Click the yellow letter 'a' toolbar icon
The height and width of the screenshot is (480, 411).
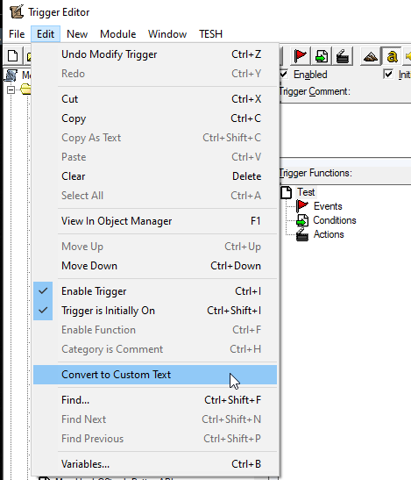pos(392,56)
